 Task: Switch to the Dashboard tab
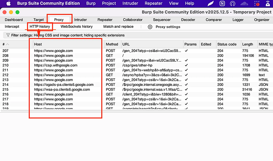coord(14,19)
